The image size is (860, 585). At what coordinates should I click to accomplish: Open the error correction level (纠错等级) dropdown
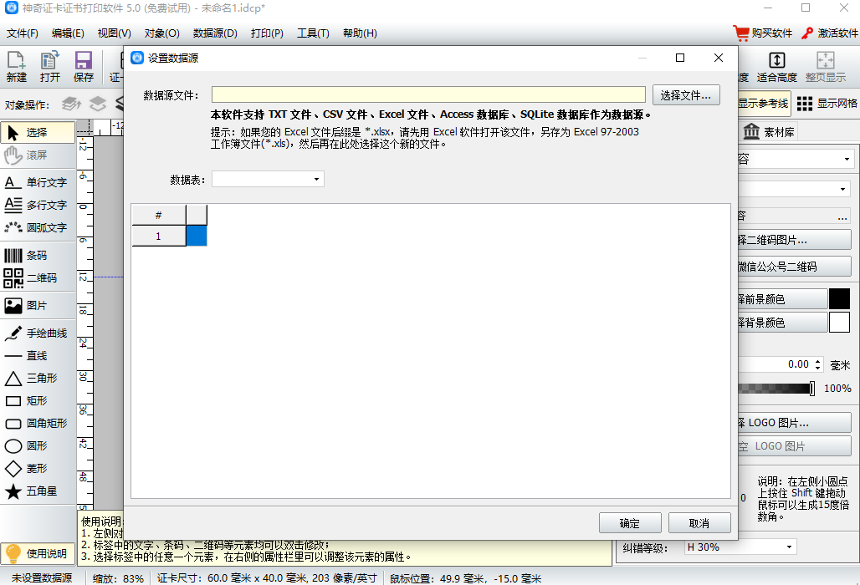coord(740,547)
